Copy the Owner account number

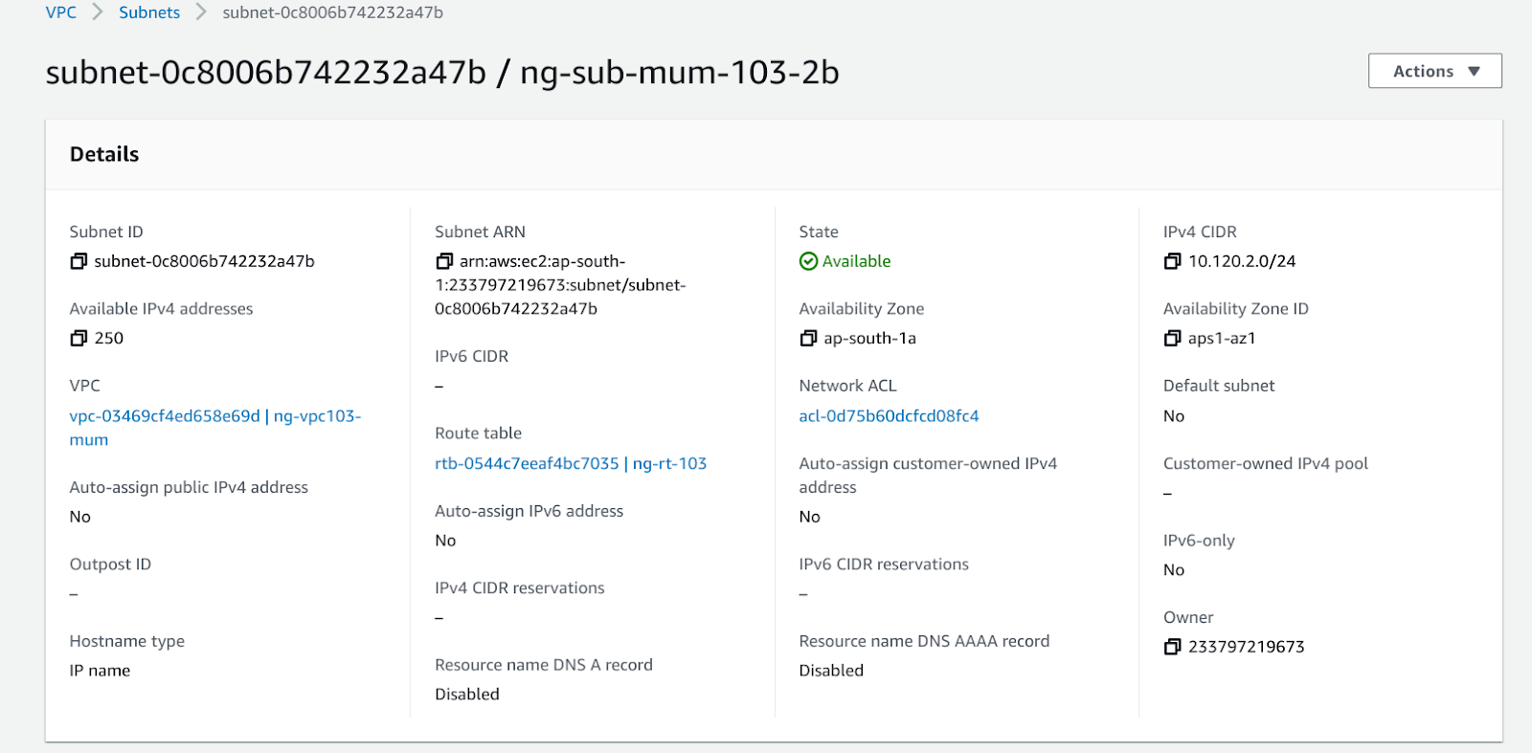point(1172,647)
